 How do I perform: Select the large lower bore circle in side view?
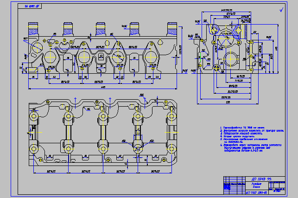click(231, 58)
